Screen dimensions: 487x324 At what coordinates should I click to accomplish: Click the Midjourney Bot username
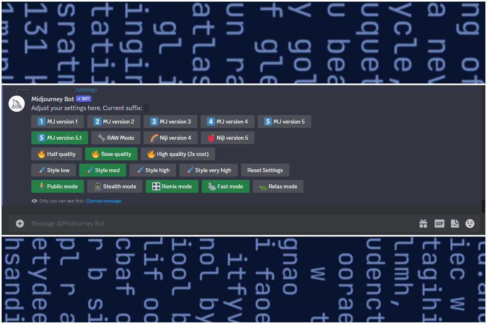53,99
